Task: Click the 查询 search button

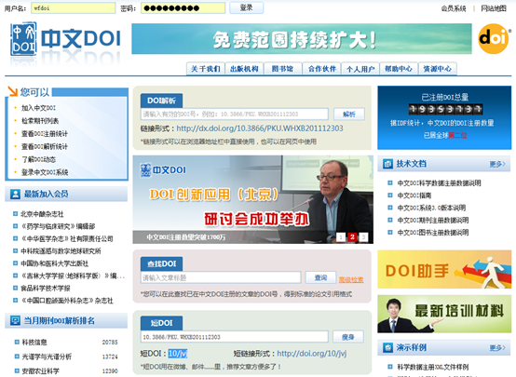Action: [x=320, y=277]
